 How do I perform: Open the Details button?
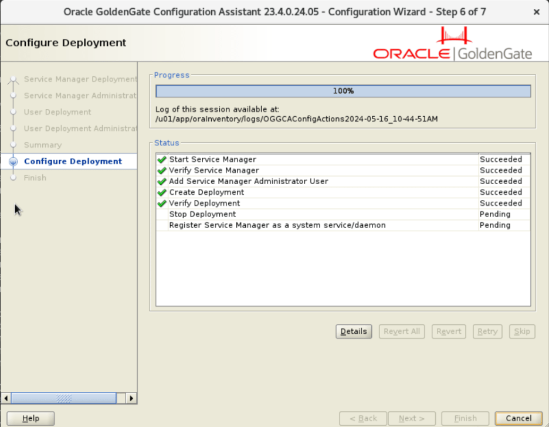[x=354, y=331]
